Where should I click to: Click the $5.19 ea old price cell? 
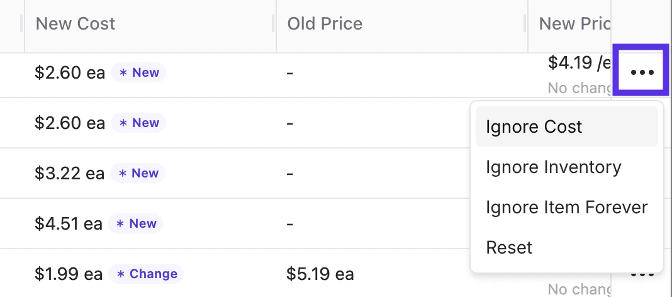[x=320, y=274]
